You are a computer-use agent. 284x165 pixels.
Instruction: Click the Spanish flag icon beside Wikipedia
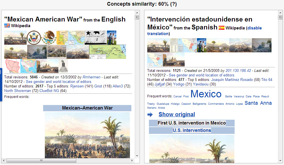[x=222, y=28]
